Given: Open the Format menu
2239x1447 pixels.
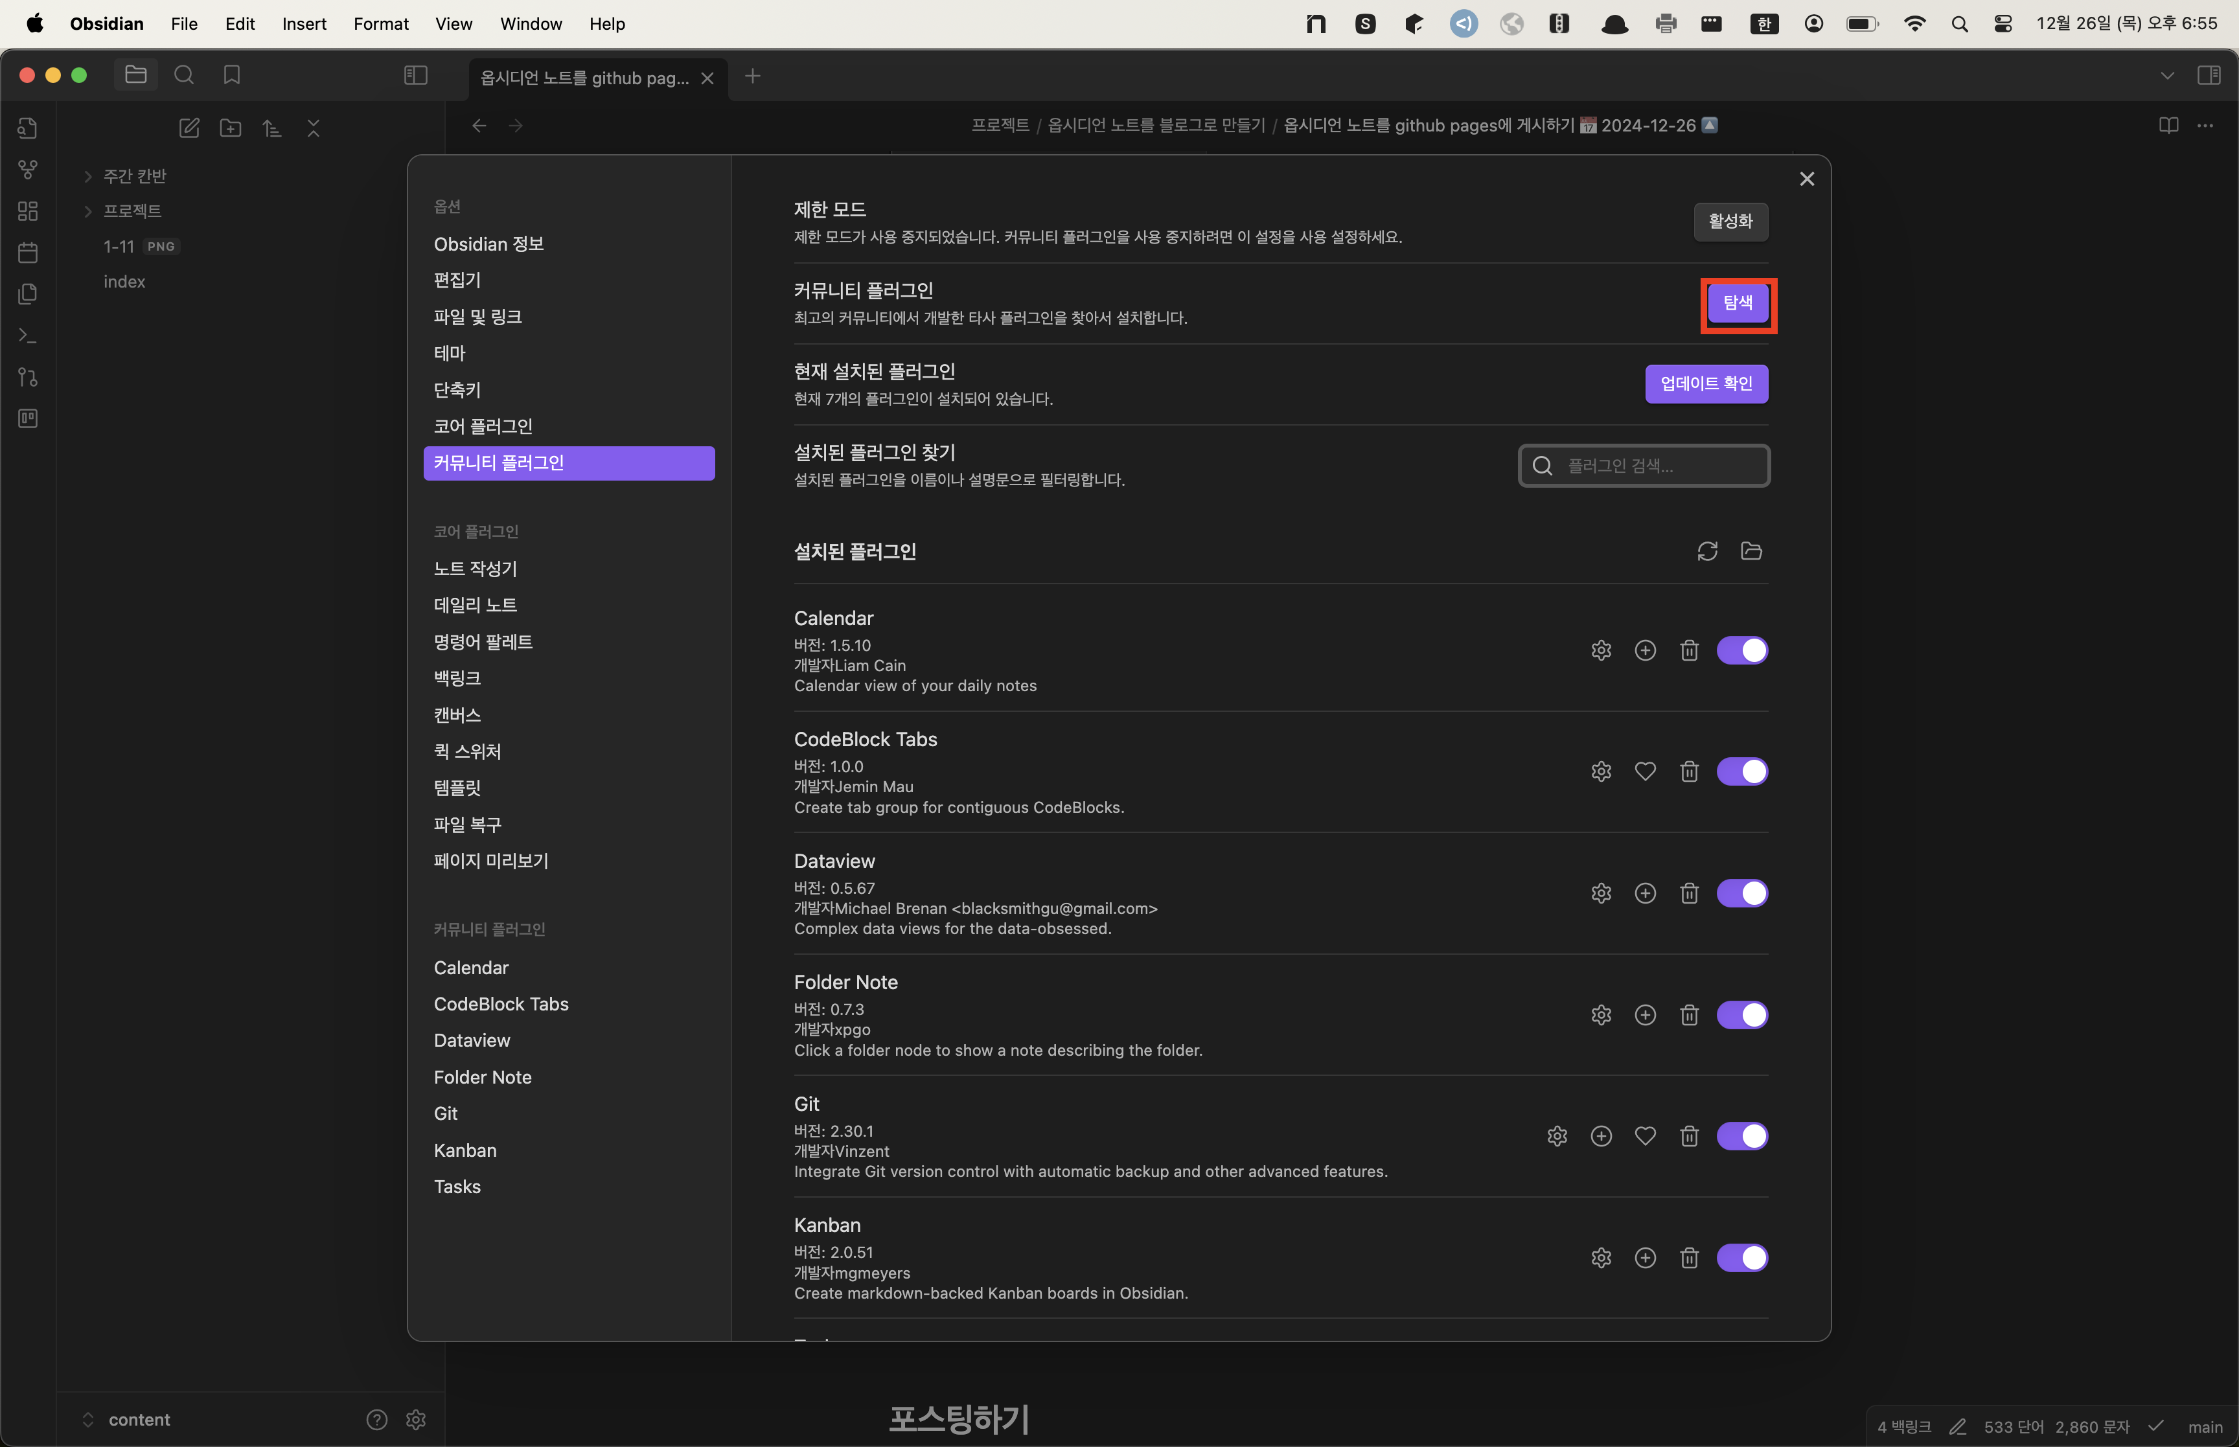Looking at the screenshot, I should point(380,23).
